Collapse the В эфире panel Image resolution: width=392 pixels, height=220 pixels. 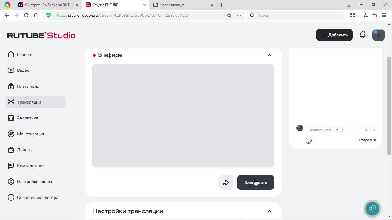(269, 55)
